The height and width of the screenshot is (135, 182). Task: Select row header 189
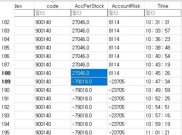pos(7,82)
